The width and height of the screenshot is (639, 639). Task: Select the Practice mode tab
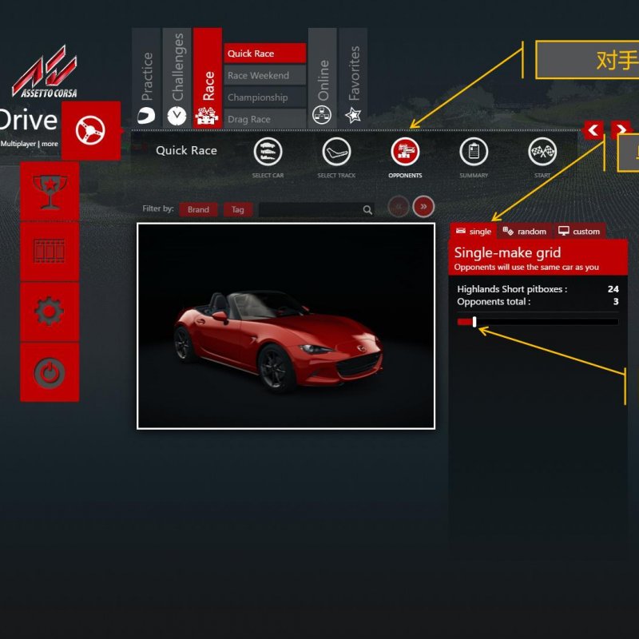[x=146, y=77]
